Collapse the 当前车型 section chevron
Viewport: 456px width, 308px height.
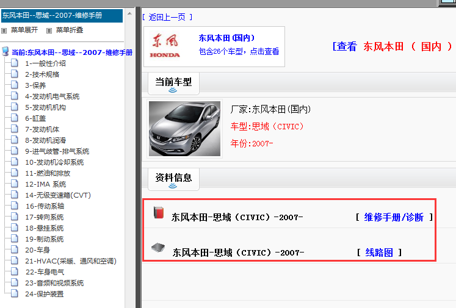[x=173, y=90]
